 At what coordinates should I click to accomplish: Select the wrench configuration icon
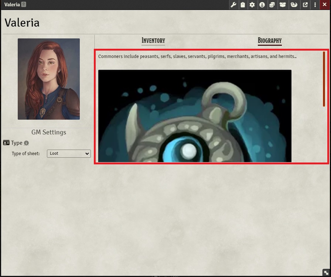pos(233,5)
